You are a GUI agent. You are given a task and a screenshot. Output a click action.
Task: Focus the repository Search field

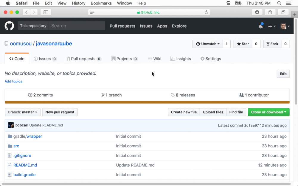click(77, 26)
